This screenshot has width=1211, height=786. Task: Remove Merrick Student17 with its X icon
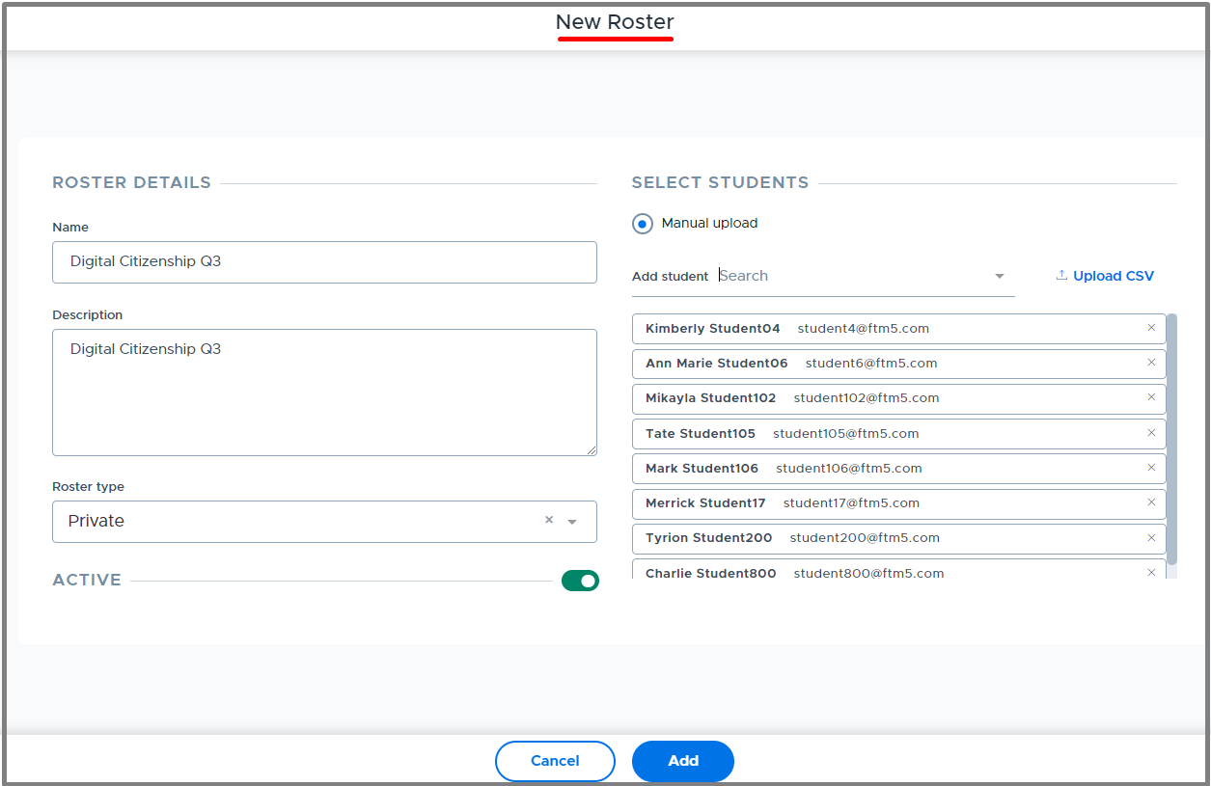coord(1151,502)
